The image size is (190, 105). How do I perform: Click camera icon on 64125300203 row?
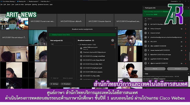point(181,50)
